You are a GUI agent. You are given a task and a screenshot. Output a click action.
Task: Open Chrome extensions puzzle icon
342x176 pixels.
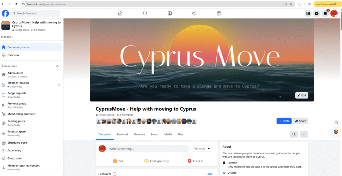(300, 4)
